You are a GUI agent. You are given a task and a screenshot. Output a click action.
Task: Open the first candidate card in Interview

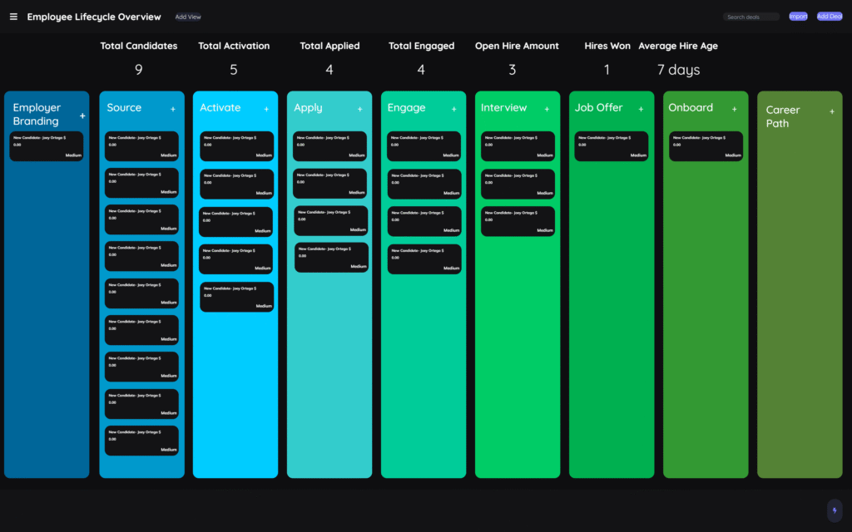click(x=518, y=145)
